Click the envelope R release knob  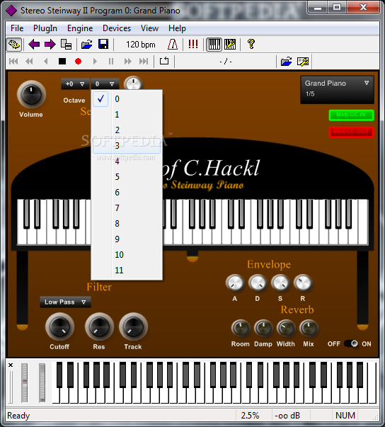pyautogui.click(x=303, y=283)
